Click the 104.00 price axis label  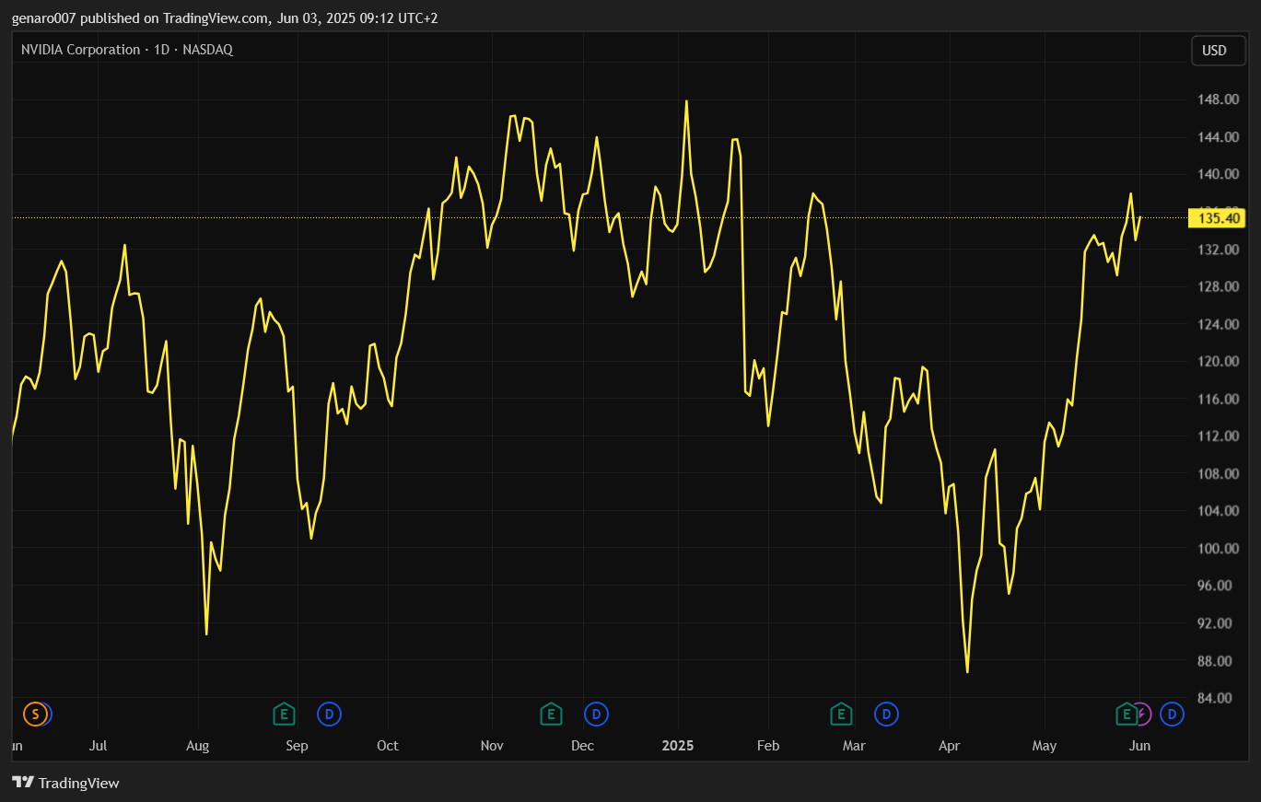(x=1217, y=511)
